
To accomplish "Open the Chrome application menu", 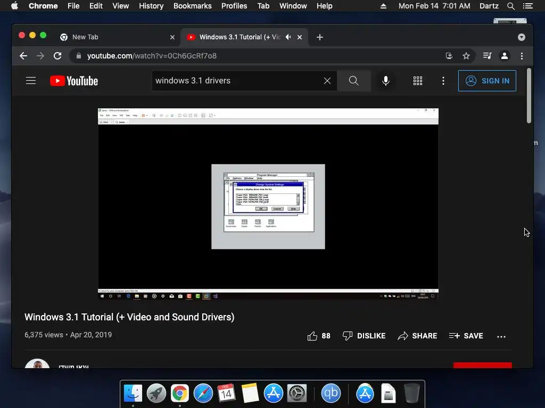I will [x=43, y=6].
